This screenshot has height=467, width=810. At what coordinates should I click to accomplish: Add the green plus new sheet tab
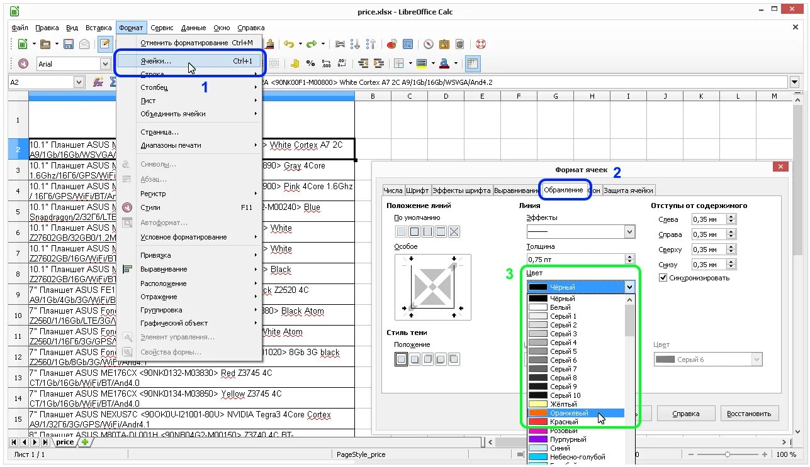coord(85,442)
